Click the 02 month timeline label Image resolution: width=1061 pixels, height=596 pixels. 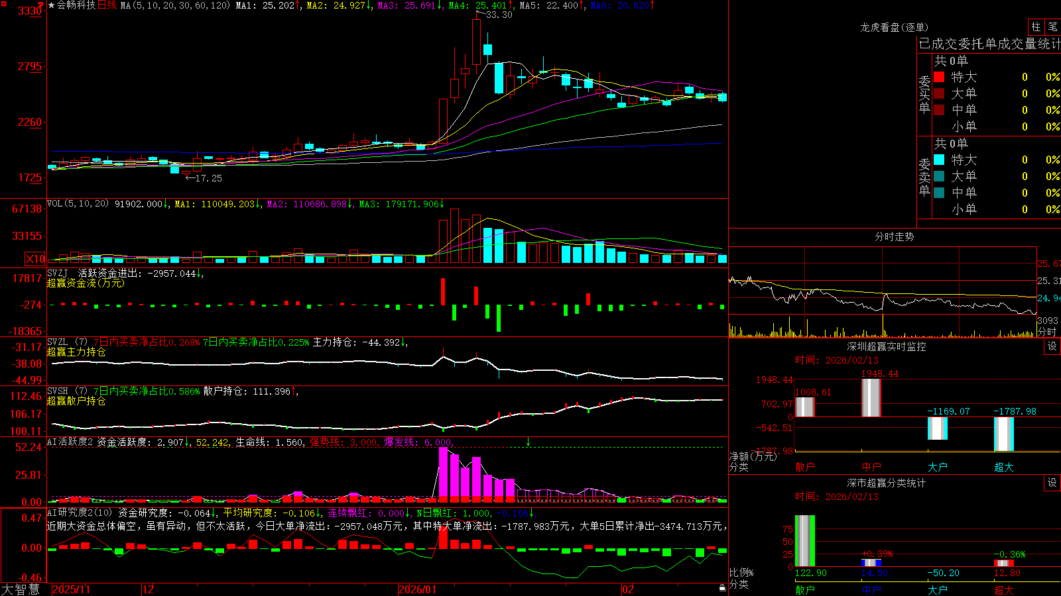click(x=628, y=589)
